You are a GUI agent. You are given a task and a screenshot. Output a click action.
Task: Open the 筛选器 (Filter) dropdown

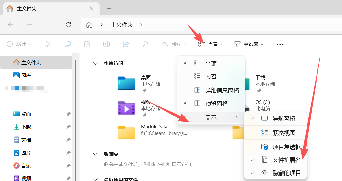(x=248, y=44)
